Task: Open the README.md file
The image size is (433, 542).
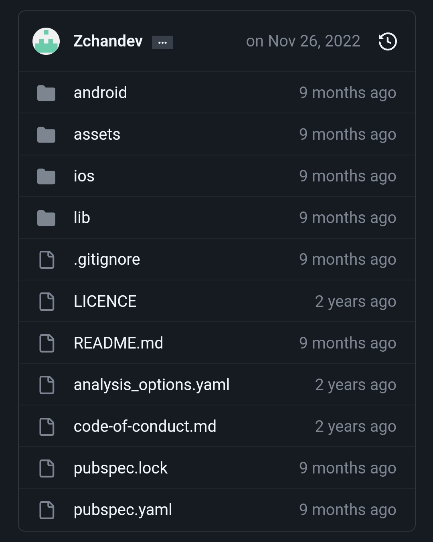Action: coord(118,343)
